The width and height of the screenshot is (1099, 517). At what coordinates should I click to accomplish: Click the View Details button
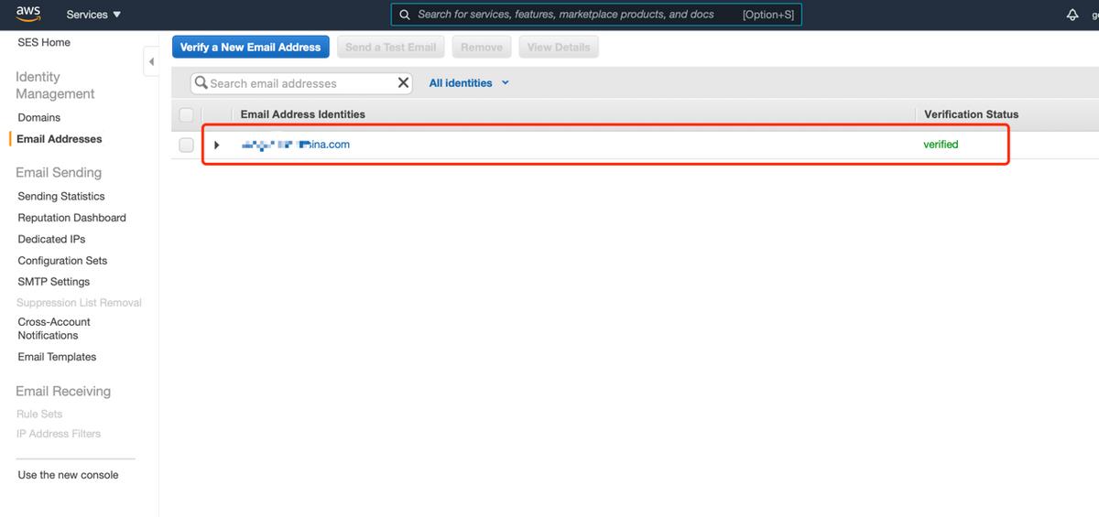(559, 47)
